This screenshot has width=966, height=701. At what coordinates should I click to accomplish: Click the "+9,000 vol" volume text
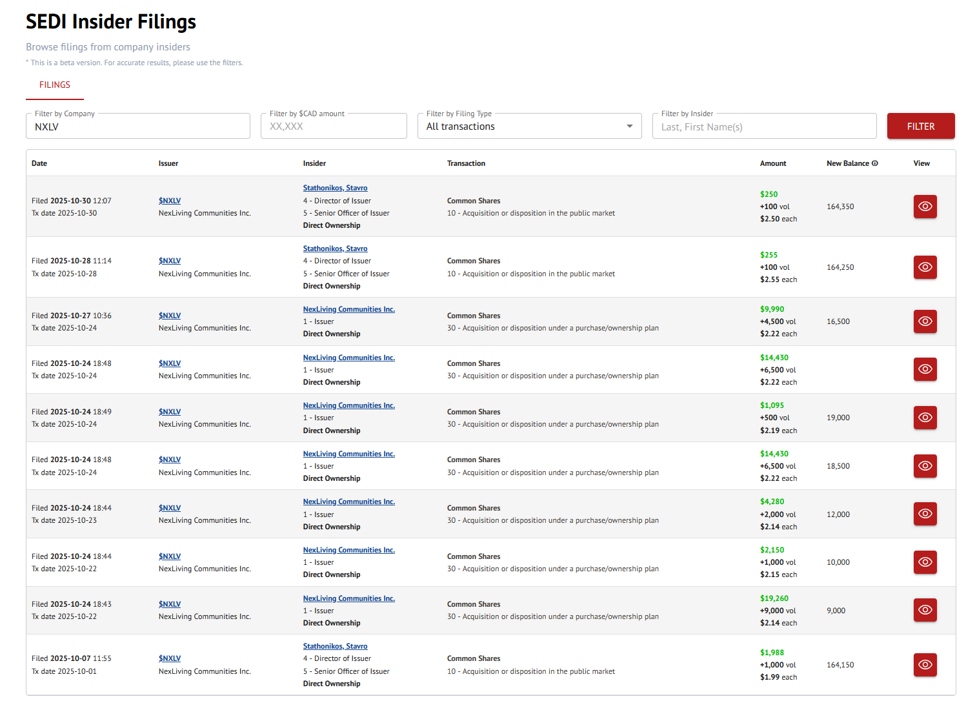tap(778, 611)
